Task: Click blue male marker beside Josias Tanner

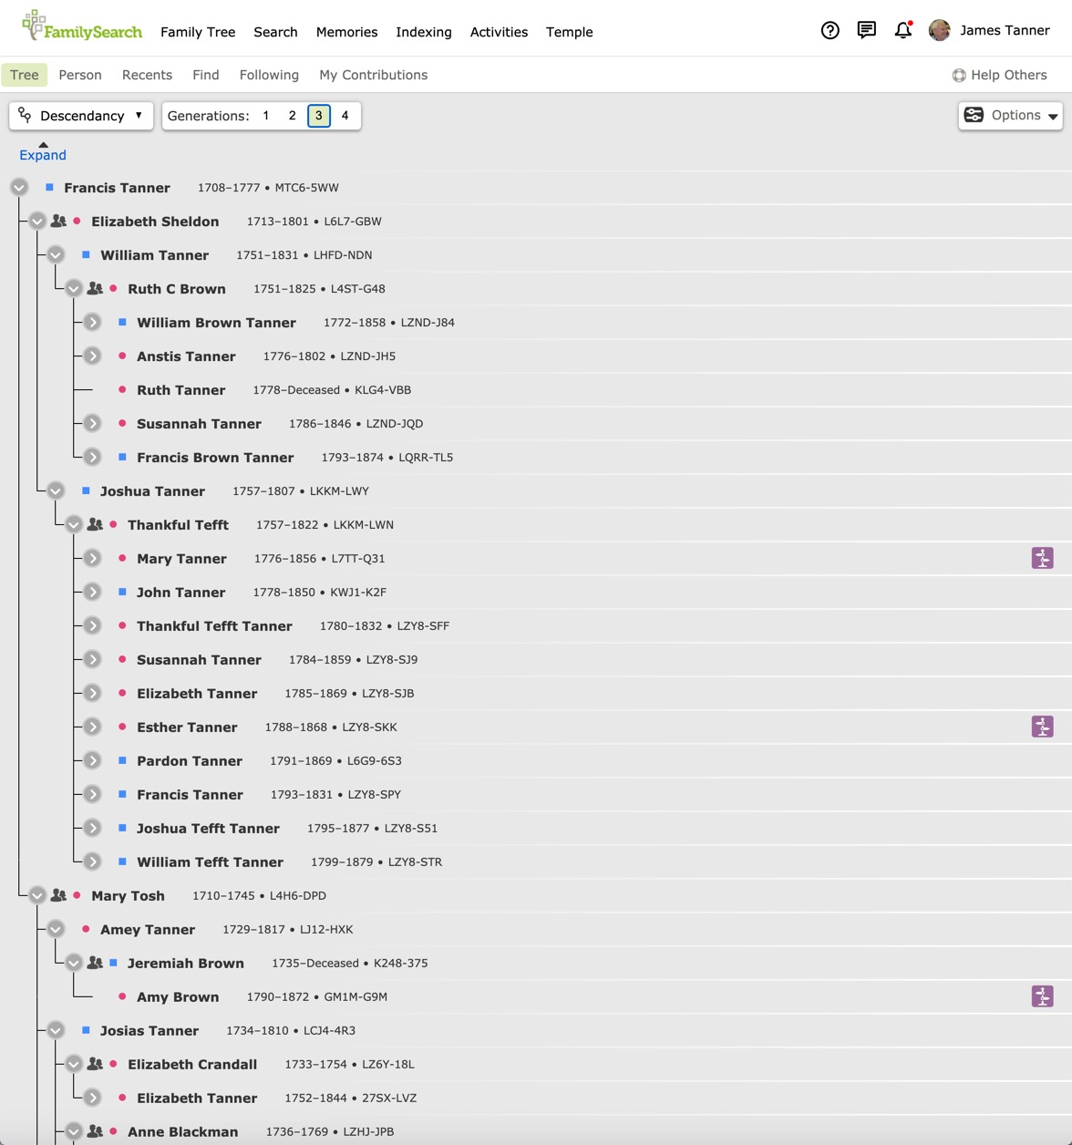Action: coord(86,1030)
